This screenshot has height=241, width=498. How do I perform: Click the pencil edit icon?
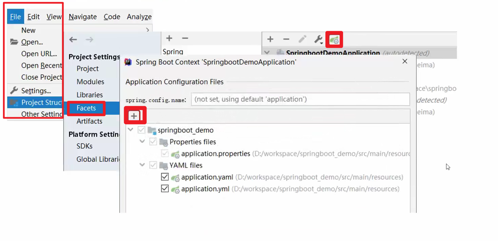302,39
